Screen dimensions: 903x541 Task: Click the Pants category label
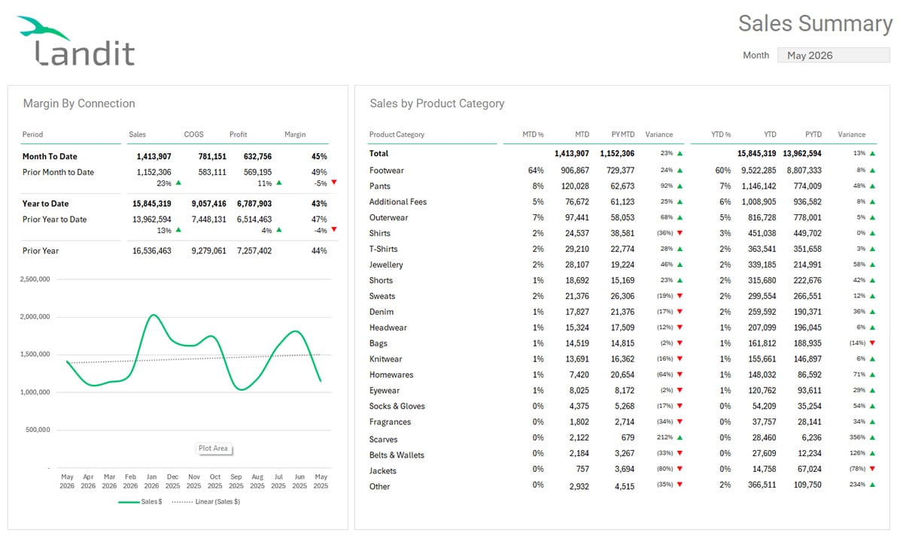[380, 186]
